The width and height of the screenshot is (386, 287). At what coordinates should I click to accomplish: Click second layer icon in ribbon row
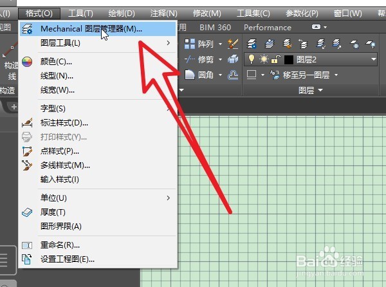270,44
